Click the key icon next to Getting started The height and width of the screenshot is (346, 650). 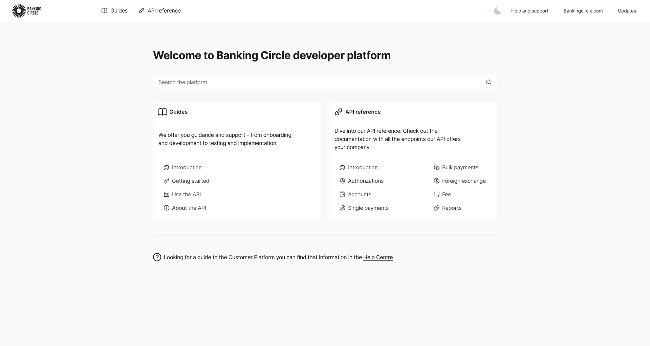(167, 181)
